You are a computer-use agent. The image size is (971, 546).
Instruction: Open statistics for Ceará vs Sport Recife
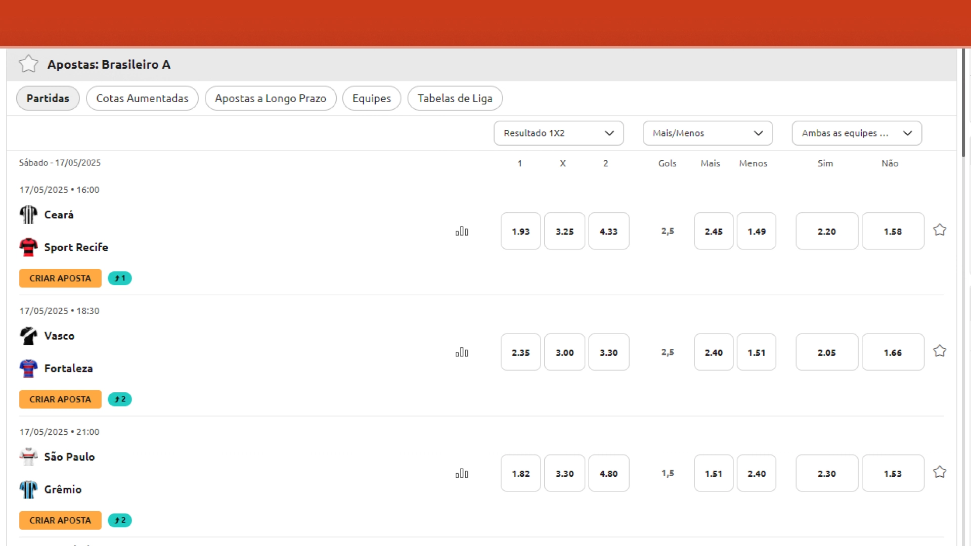tap(462, 231)
